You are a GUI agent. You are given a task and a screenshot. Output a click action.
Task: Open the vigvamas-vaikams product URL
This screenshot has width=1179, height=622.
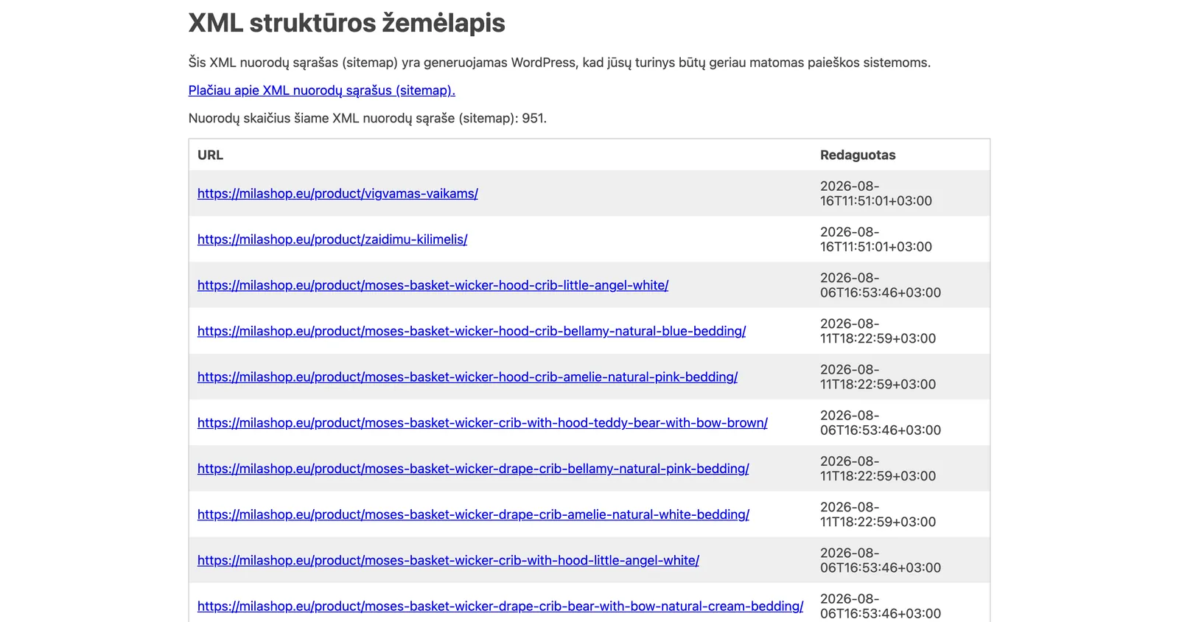tap(337, 194)
